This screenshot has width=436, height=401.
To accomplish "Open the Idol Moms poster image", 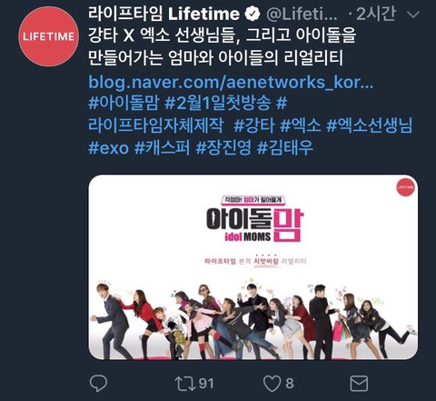I will pos(253,267).
